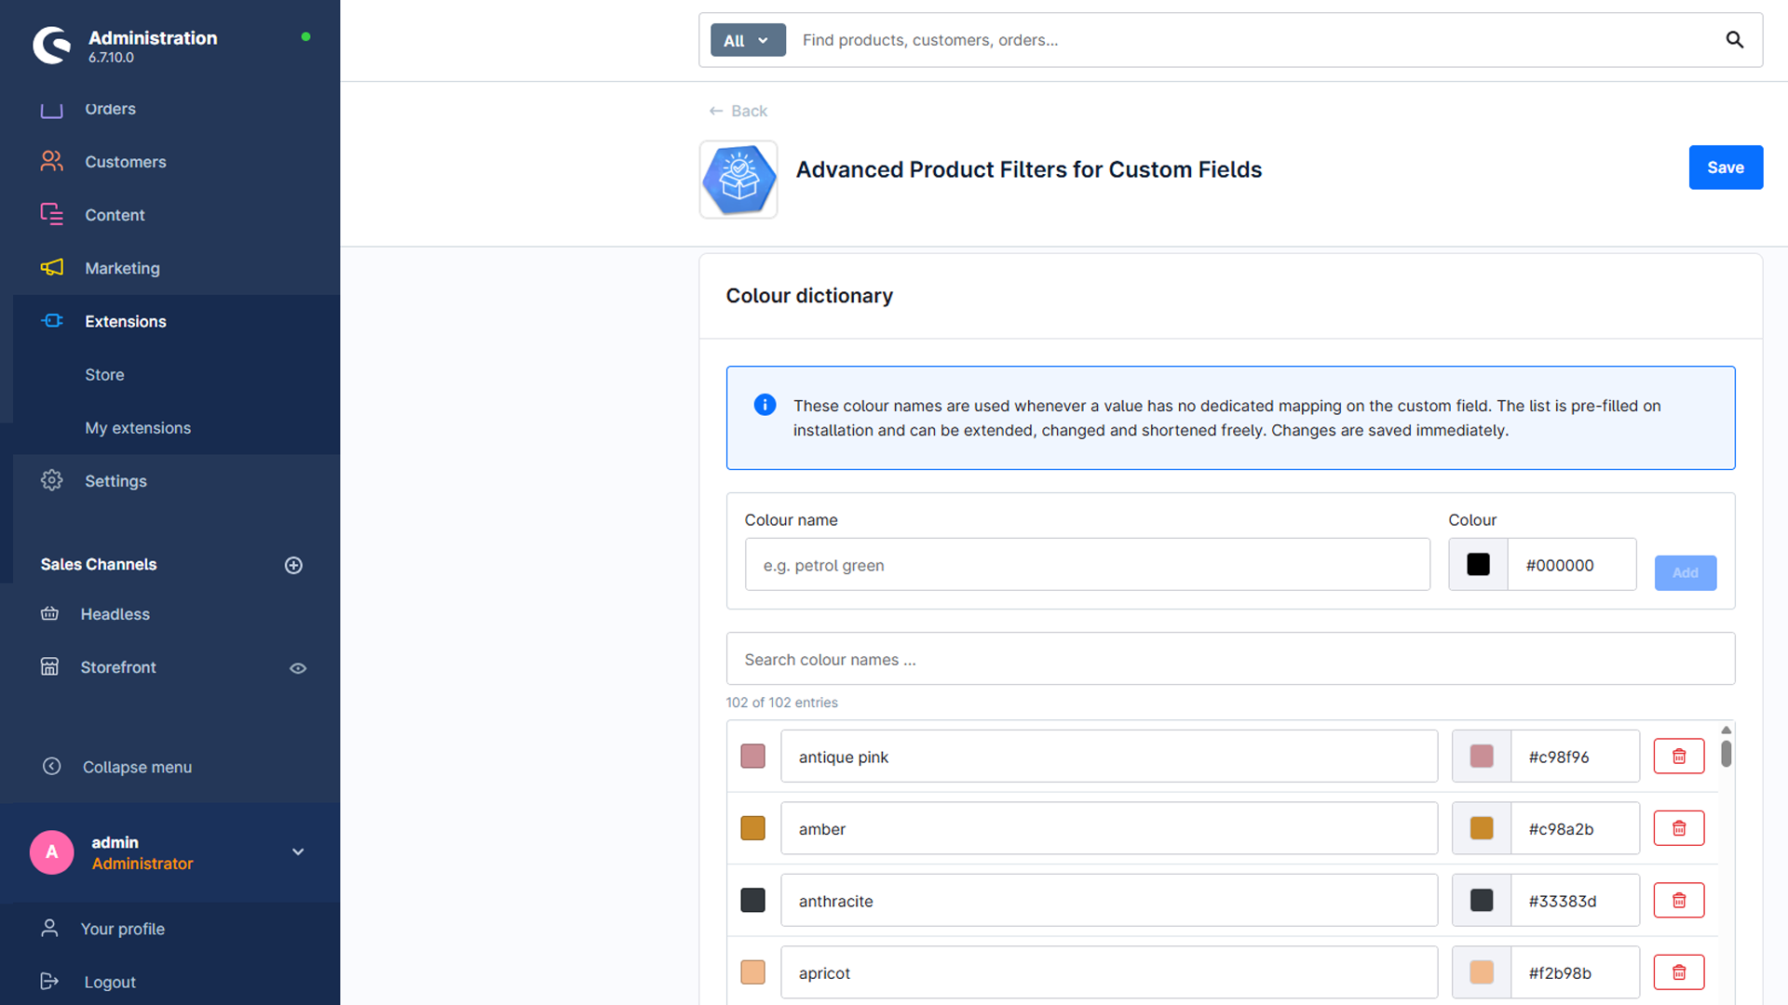Open the anthracite colour picker swatch

(1481, 900)
